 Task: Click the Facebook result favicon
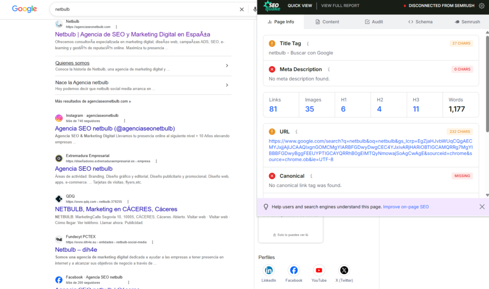click(x=59, y=279)
